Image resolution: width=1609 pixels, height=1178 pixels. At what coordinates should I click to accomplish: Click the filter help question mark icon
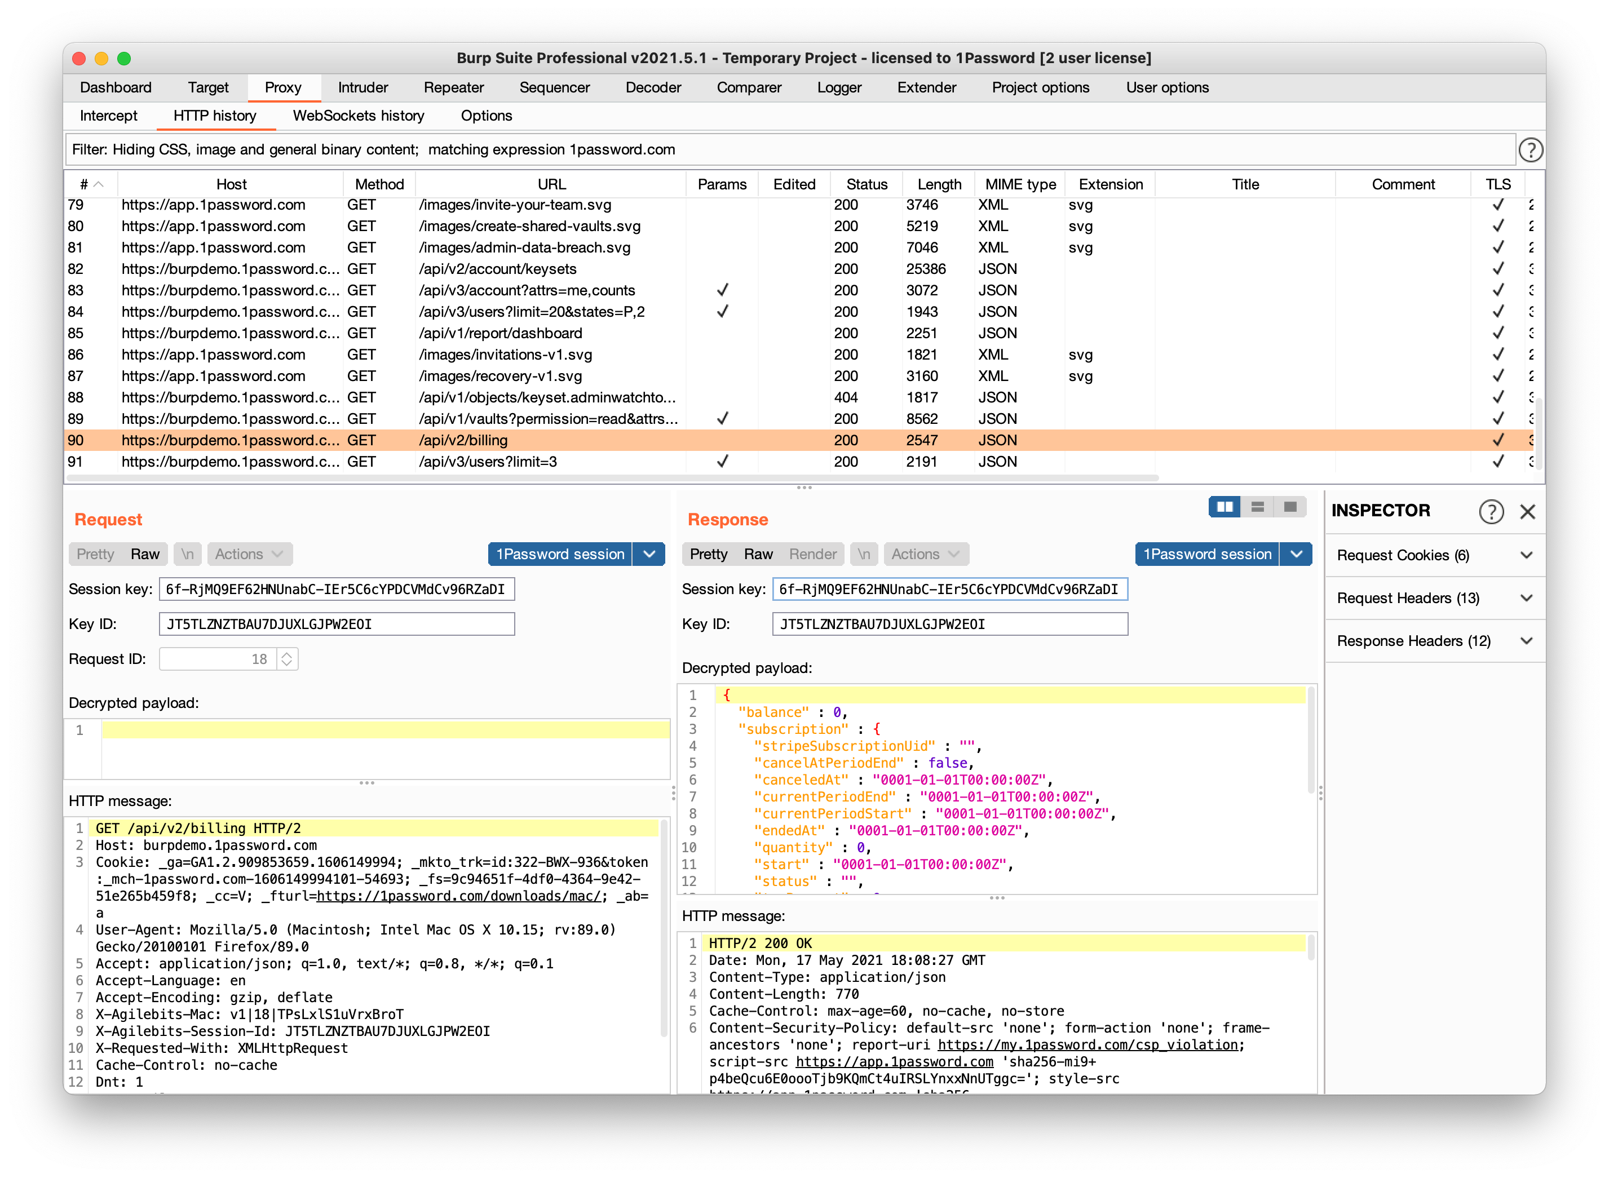1530,150
